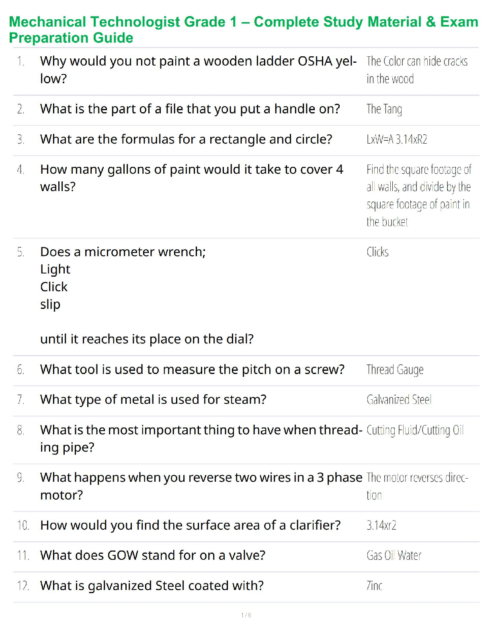Select the "Galvanized Steel" answer
Viewport: 492px width, 637px height.
click(x=399, y=400)
